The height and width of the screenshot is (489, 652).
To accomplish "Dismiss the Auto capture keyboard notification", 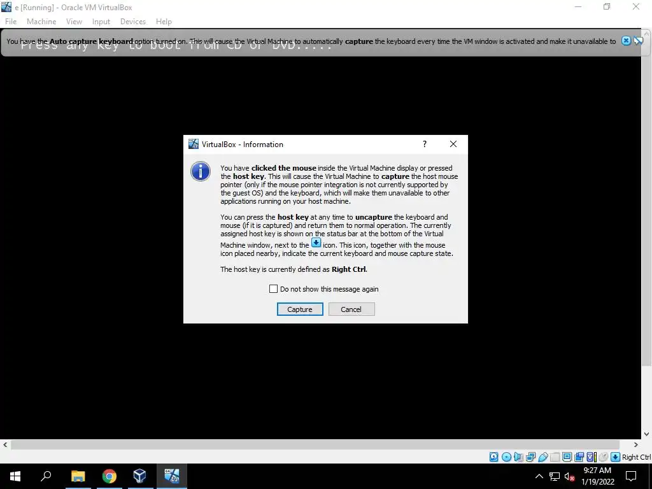I will click(626, 41).
